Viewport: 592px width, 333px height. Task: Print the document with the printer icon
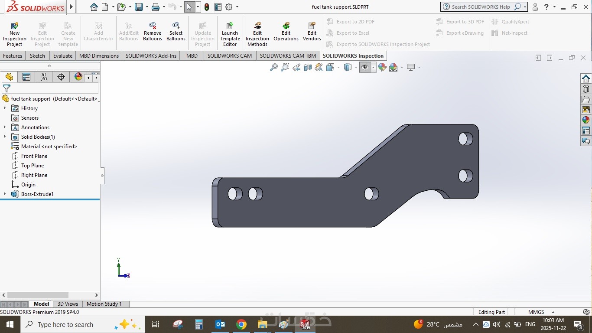pyautogui.click(x=156, y=7)
